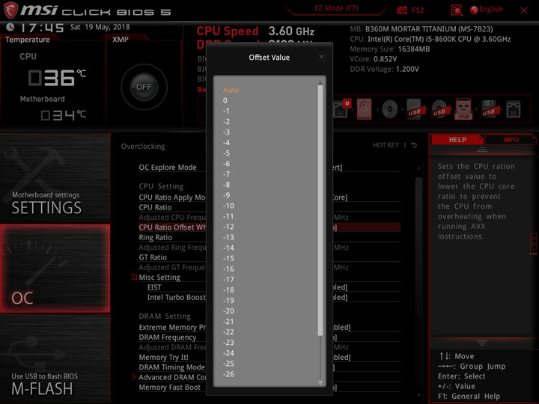Select offset value -23
This screenshot has width=539, height=404.
point(228,343)
